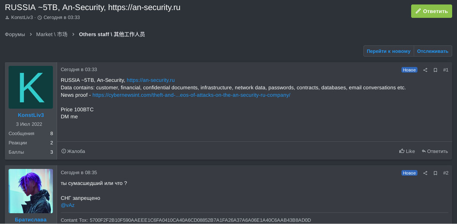Add bookmark to post #2
Image resolution: width=457 pixels, height=224 pixels.
[435, 173]
